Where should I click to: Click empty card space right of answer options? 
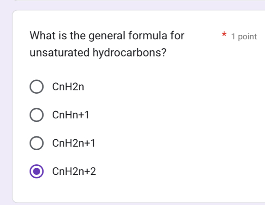point(188,126)
